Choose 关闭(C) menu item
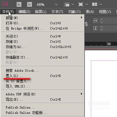The image size is (117, 117). [42, 36]
